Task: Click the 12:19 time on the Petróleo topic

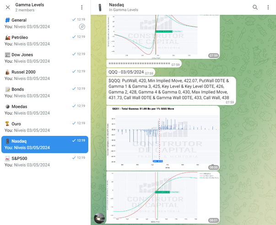Action: 81,37
